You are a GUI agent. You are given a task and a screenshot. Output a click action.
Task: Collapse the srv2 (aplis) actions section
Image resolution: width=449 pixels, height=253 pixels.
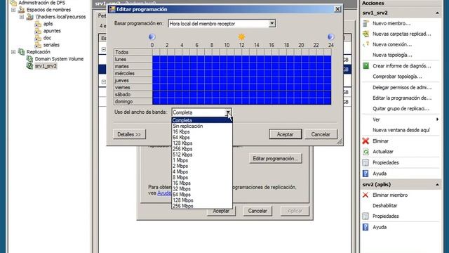click(x=437, y=184)
